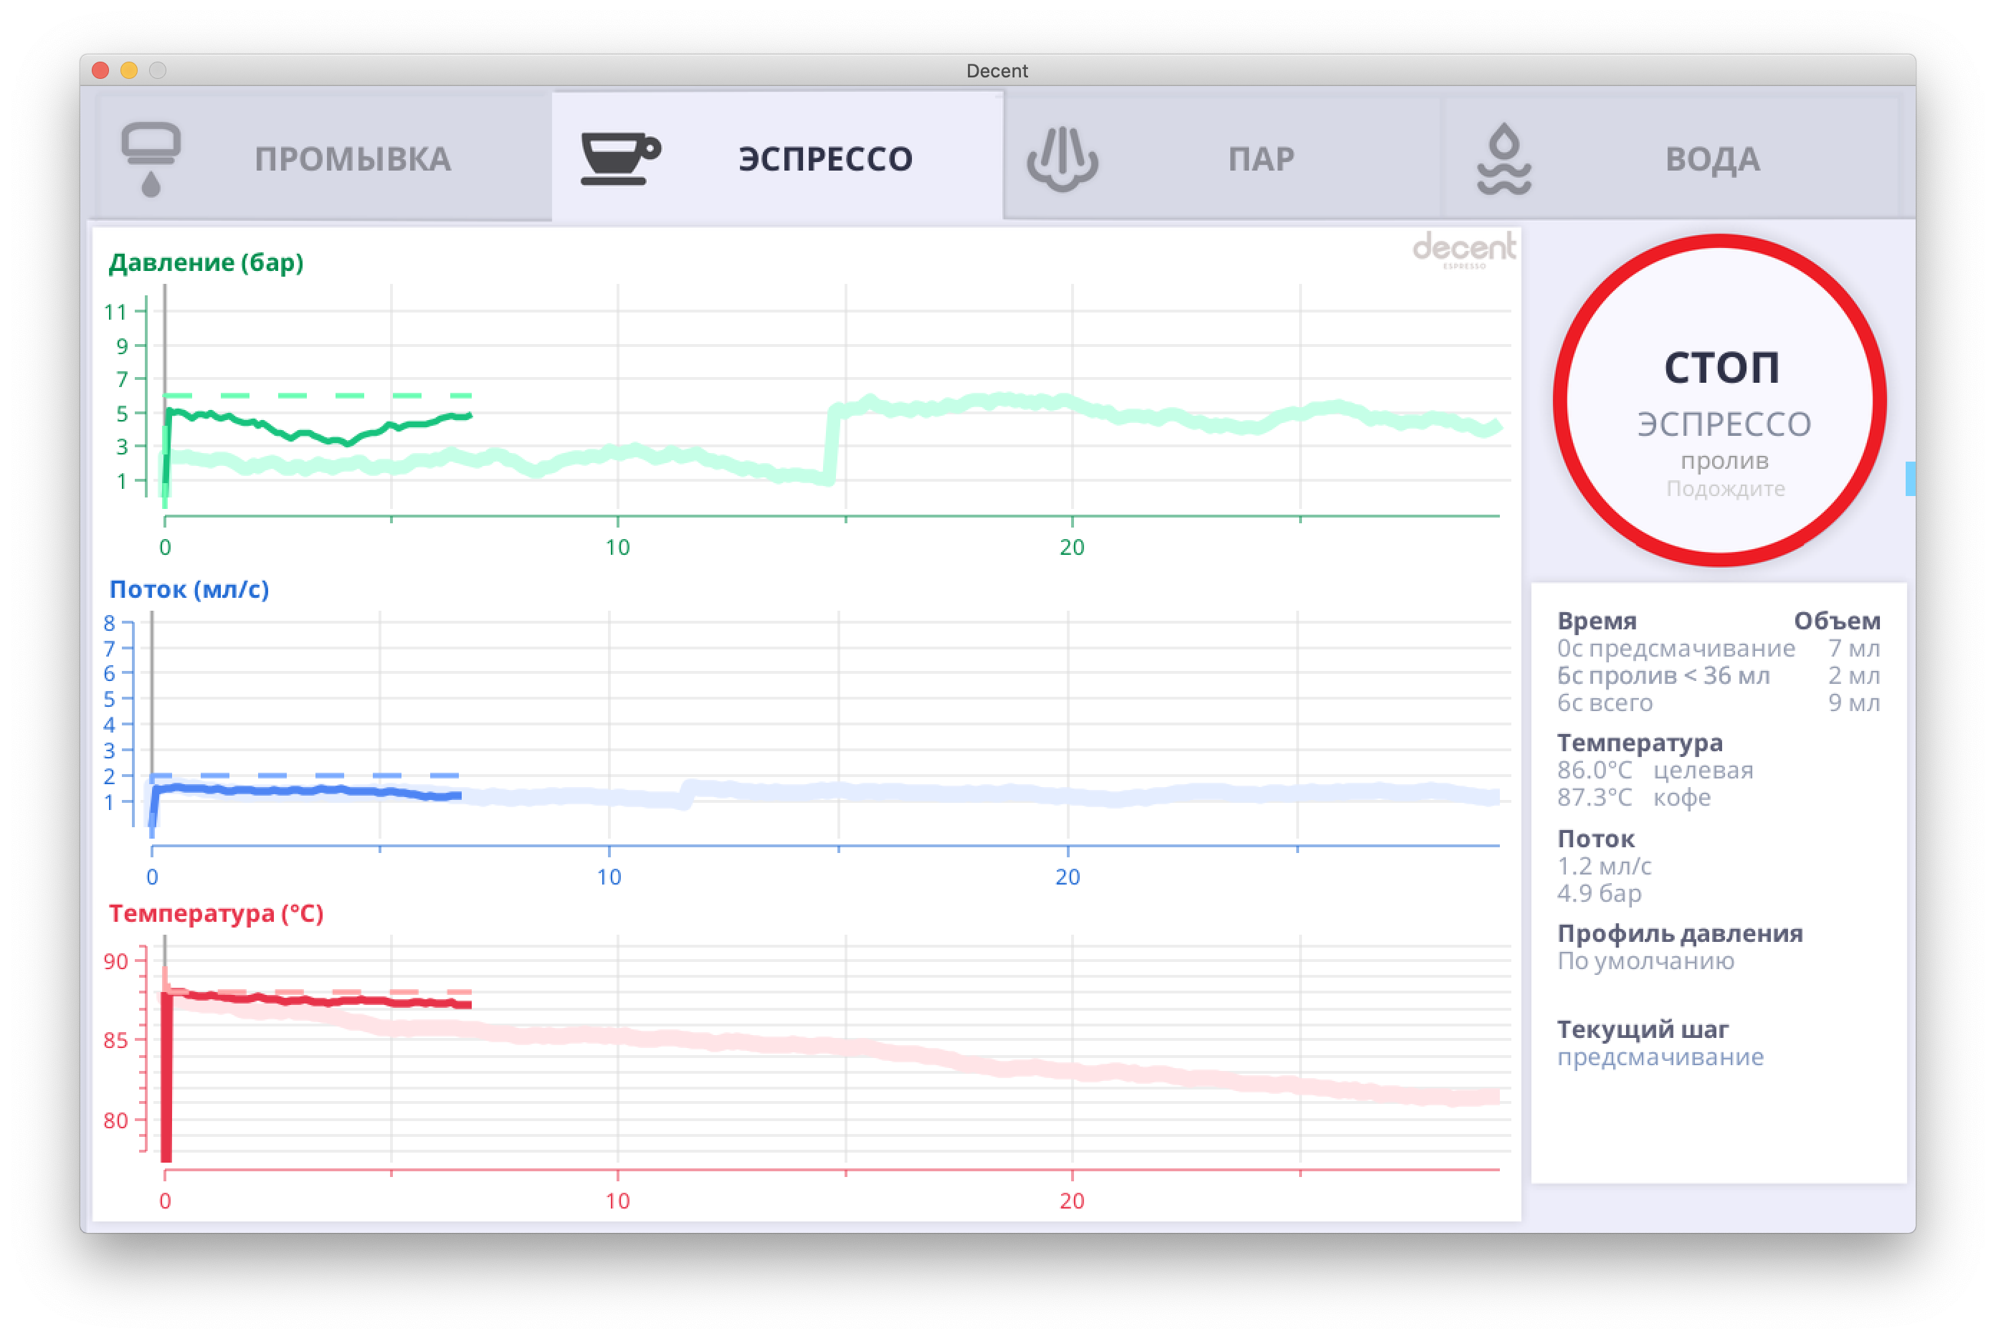
Task: Click the flush showerhead icon
Action: [x=151, y=160]
